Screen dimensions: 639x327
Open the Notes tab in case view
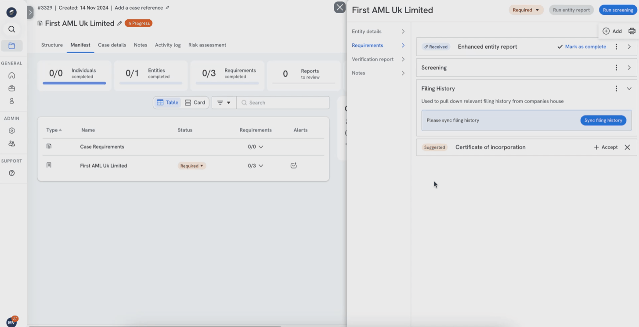pos(141,45)
